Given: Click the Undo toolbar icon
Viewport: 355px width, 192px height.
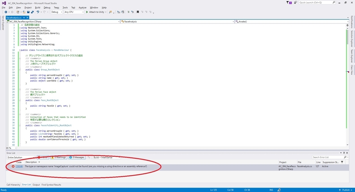Looking at the screenshot, I should tap(38, 12).
